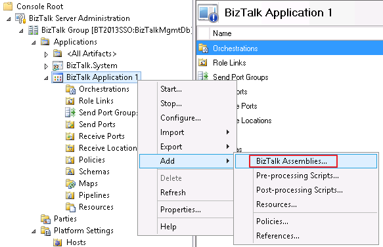Expand the BizTalk.System node
The image size is (383, 247).
[46, 66]
